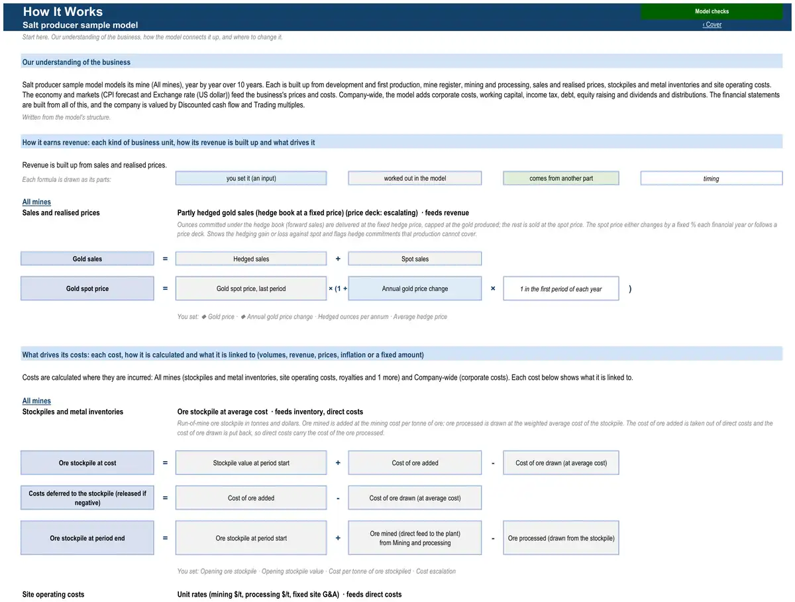Select 'Cost of ore added' in the deferred costs row
The height and width of the screenshot is (602, 795).
251,498
